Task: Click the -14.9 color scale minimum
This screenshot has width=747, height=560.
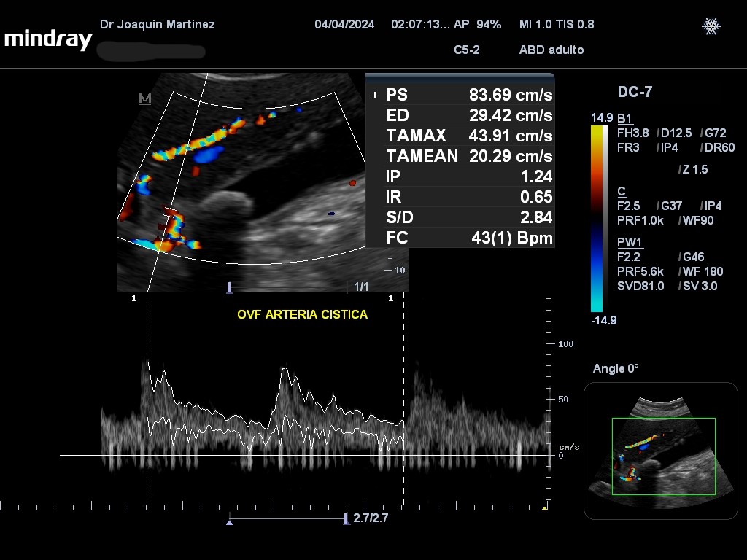Action: pyautogui.click(x=603, y=320)
